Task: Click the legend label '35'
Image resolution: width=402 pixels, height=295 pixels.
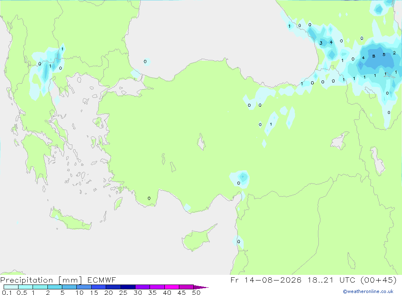Action: click(x=152, y=293)
